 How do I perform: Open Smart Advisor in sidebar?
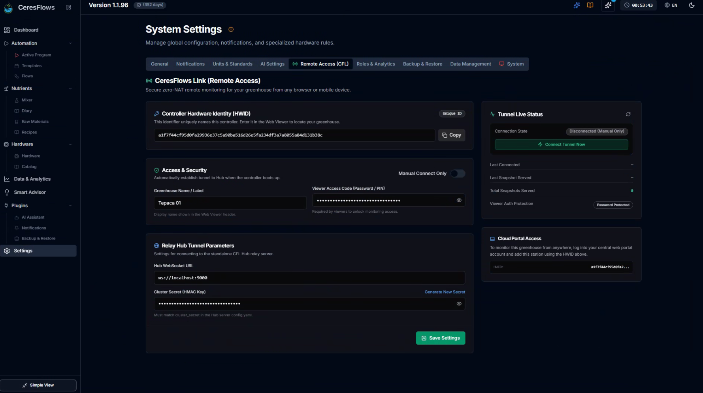click(x=30, y=192)
